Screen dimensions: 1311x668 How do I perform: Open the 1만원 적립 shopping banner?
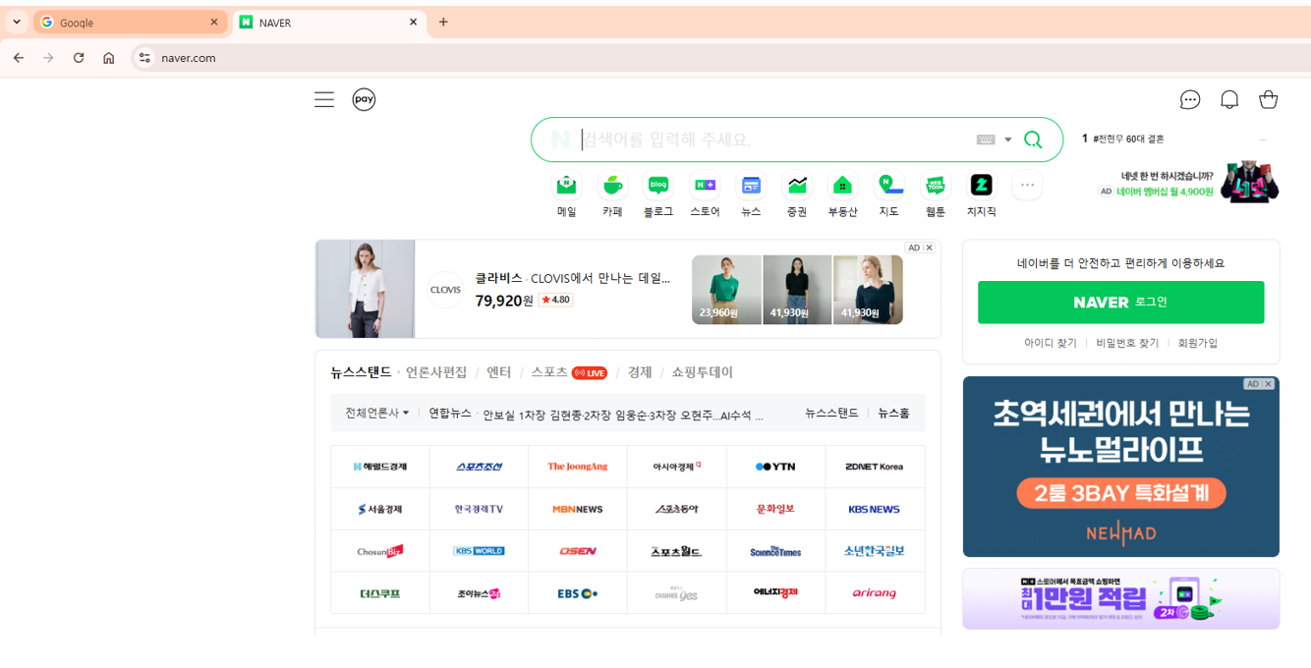(x=1121, y=598)
